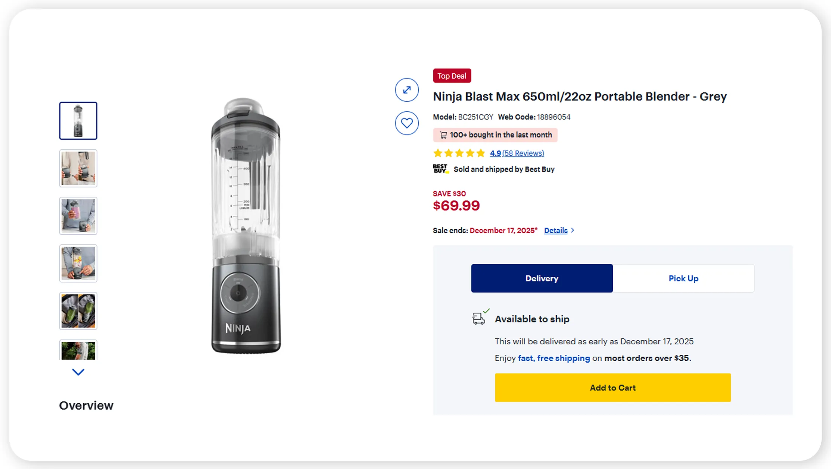Follow the fast, free shipping link
The image size is (831, 469).
pyautogui.click(x=554, y=358)
